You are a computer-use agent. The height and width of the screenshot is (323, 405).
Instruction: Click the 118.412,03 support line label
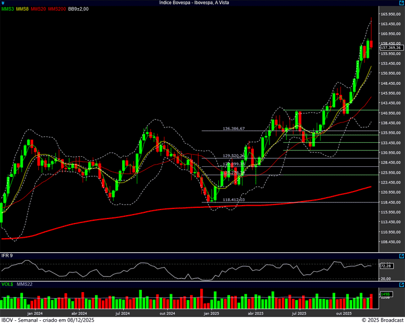(x=233, y=199)
